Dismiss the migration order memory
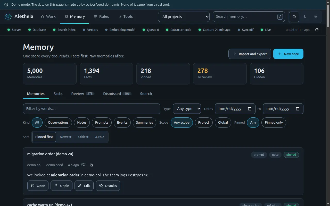 click(x=108, y=186)
